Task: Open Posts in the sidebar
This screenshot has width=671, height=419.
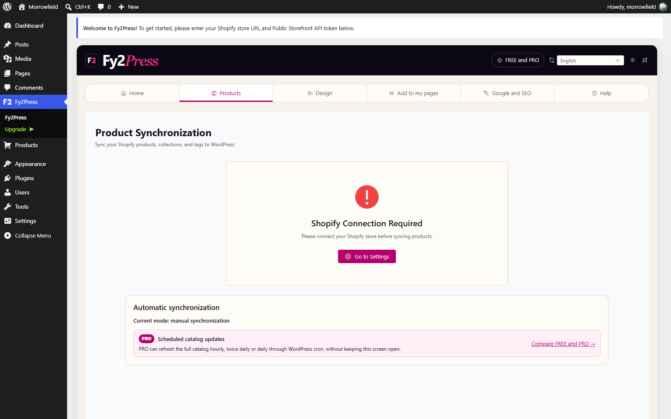Action: (34, 44)
